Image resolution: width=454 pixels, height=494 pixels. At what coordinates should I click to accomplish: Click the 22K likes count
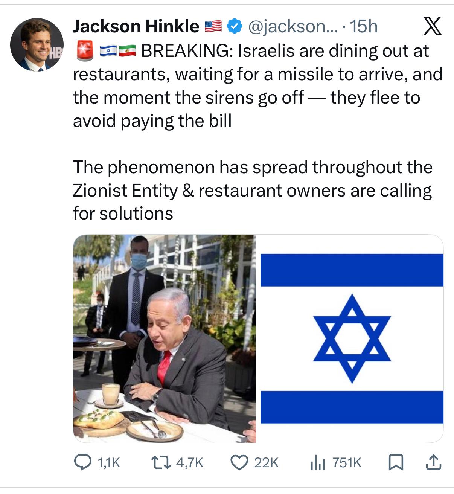click(266, 462)
